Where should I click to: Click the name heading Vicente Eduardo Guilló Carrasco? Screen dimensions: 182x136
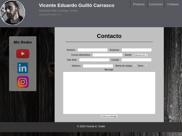coord(77,5)
